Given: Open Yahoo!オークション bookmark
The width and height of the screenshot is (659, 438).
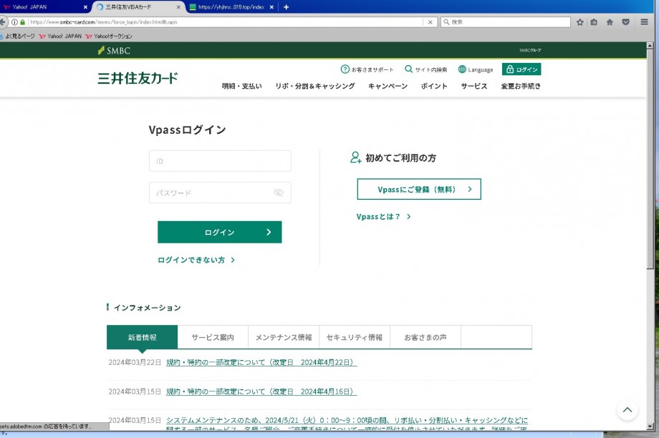Looking at the screenshot, I should click(x=109, y=36).
